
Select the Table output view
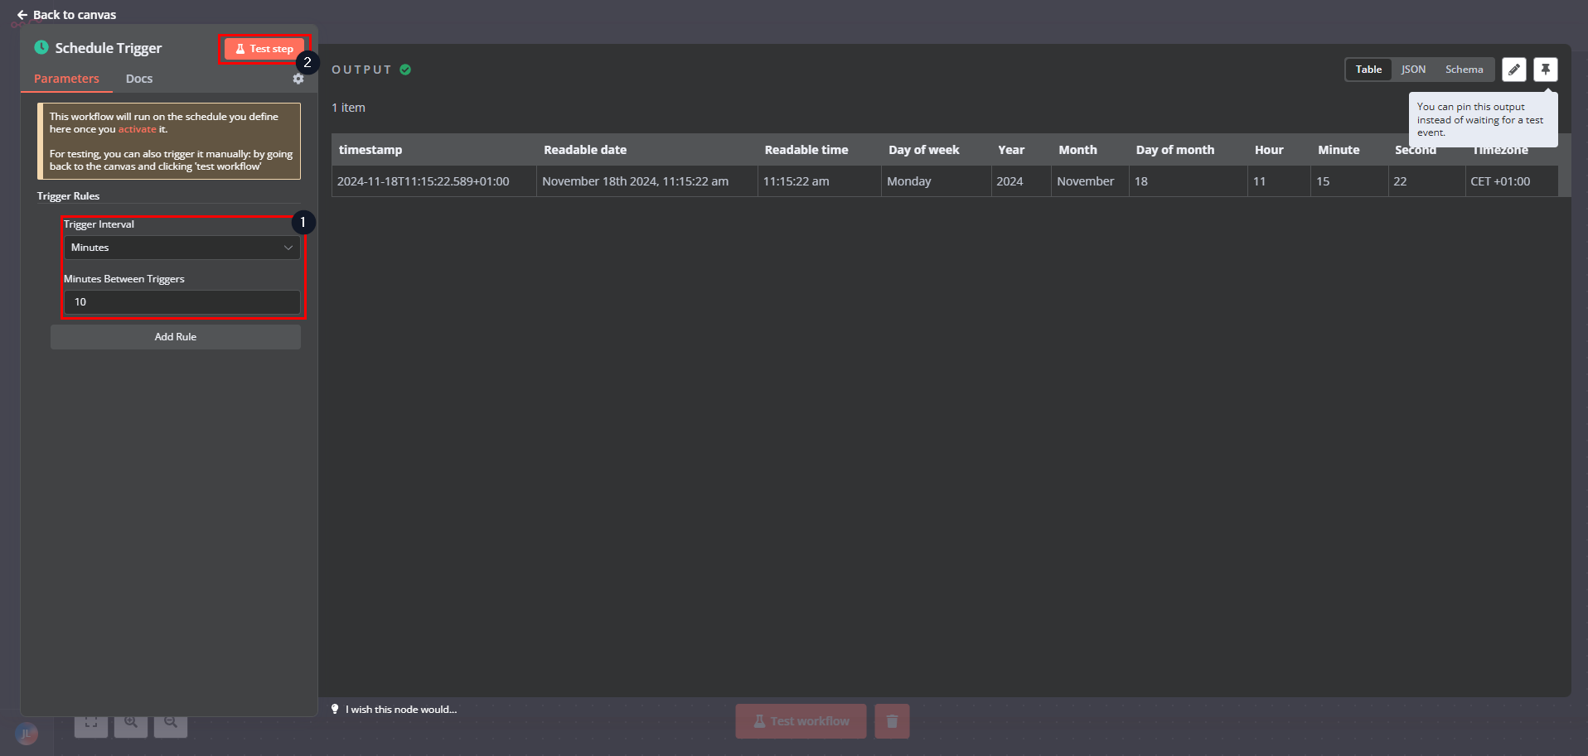click(1368, 70)
